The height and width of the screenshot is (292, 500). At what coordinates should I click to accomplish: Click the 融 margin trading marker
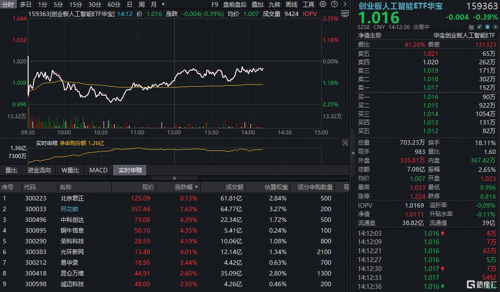(x=471, y=27)
